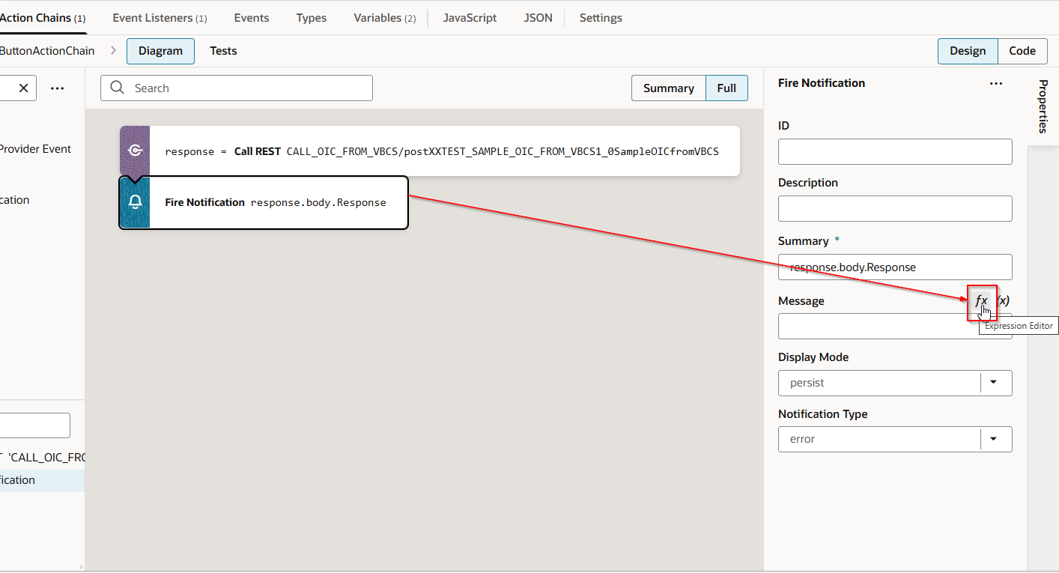Screen dimensions: 1059x573
Task: Collapse the Properties side tab
Action: [x=1043, y=106]
